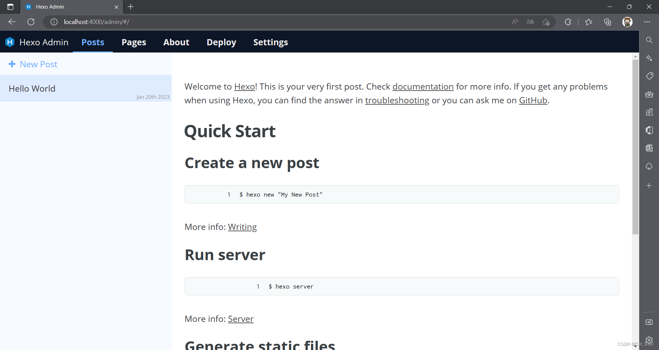Open the browser Settings and more menu
Screen dimensions: 659x350
coord(647,22)
